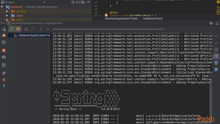Toggle auto-test icon in run sidebar
The height and width of the screenshot is (124, 220).
4,42
